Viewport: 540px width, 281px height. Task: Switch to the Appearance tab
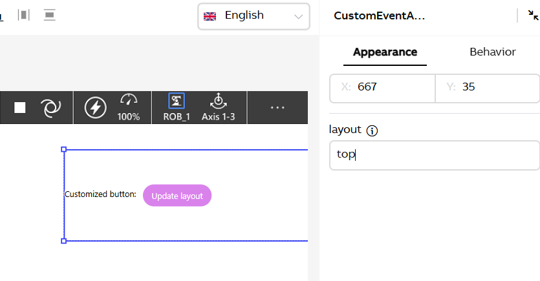pos(385,52)
